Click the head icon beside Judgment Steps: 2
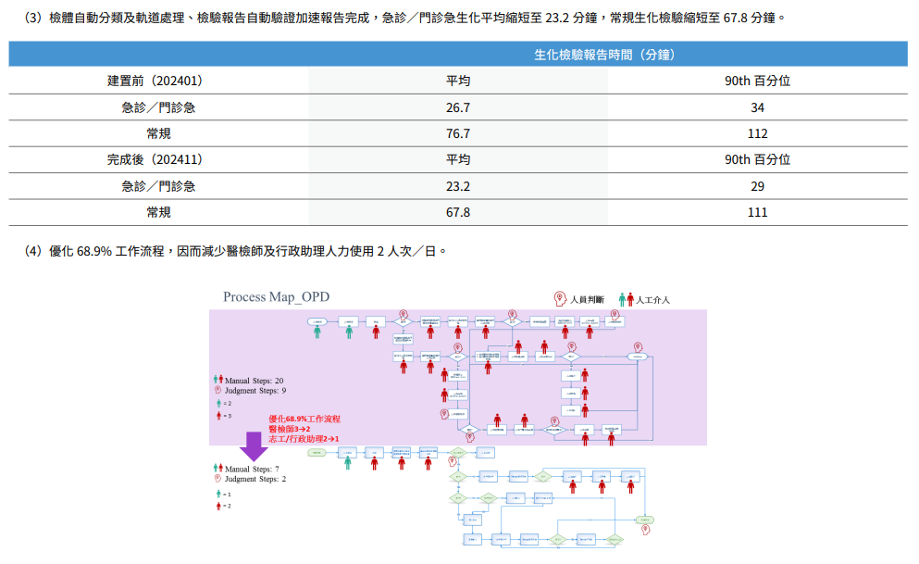The image size is (919, 564). click(217, 479)
